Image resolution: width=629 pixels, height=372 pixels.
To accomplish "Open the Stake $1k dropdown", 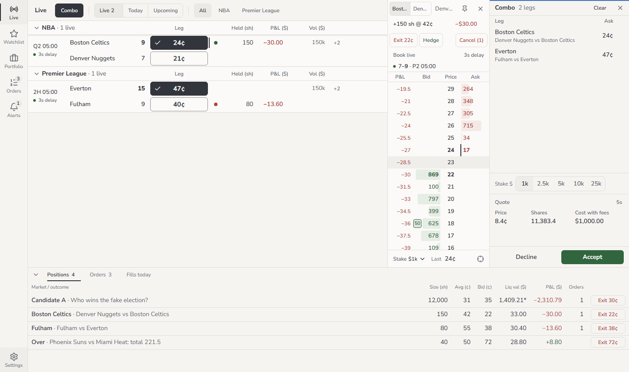I will tap(409, 259).
